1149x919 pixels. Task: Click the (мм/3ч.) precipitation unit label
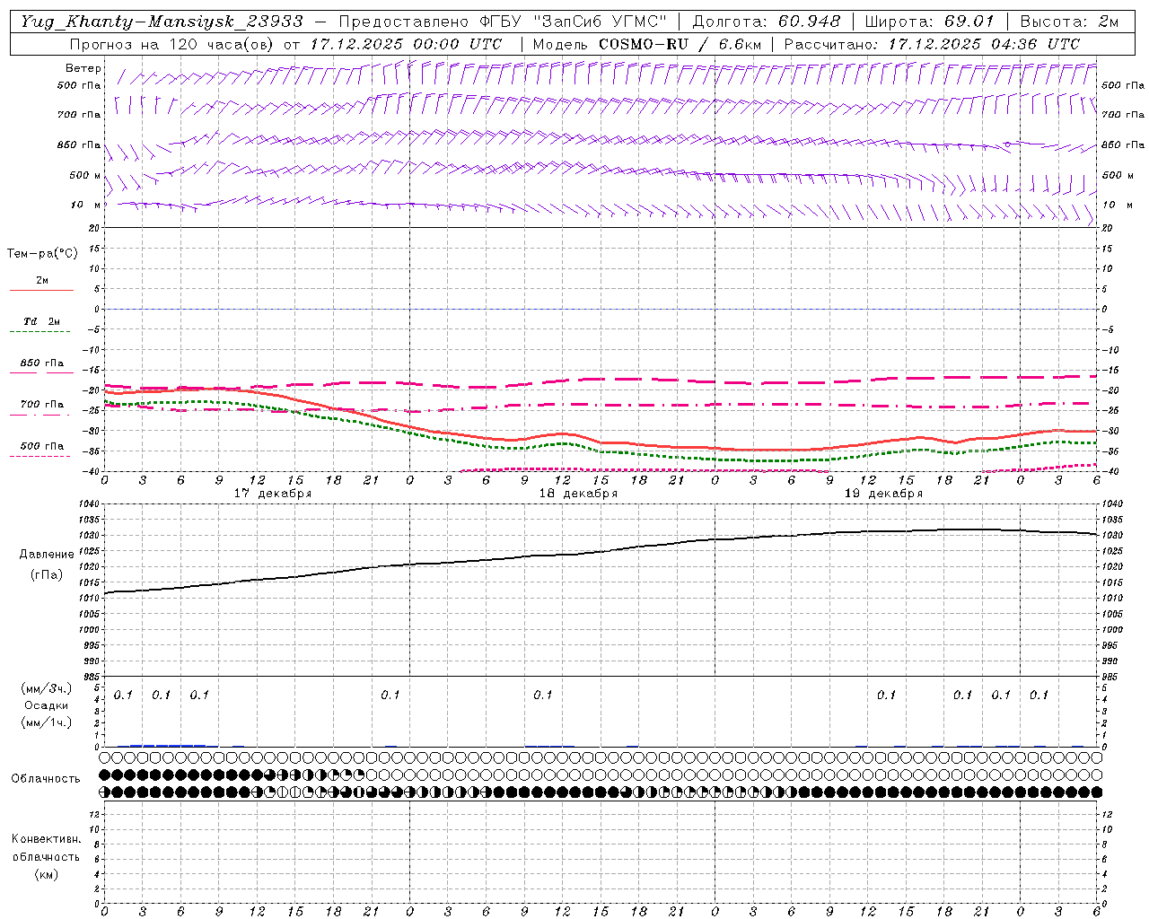[x=47, y=688]
